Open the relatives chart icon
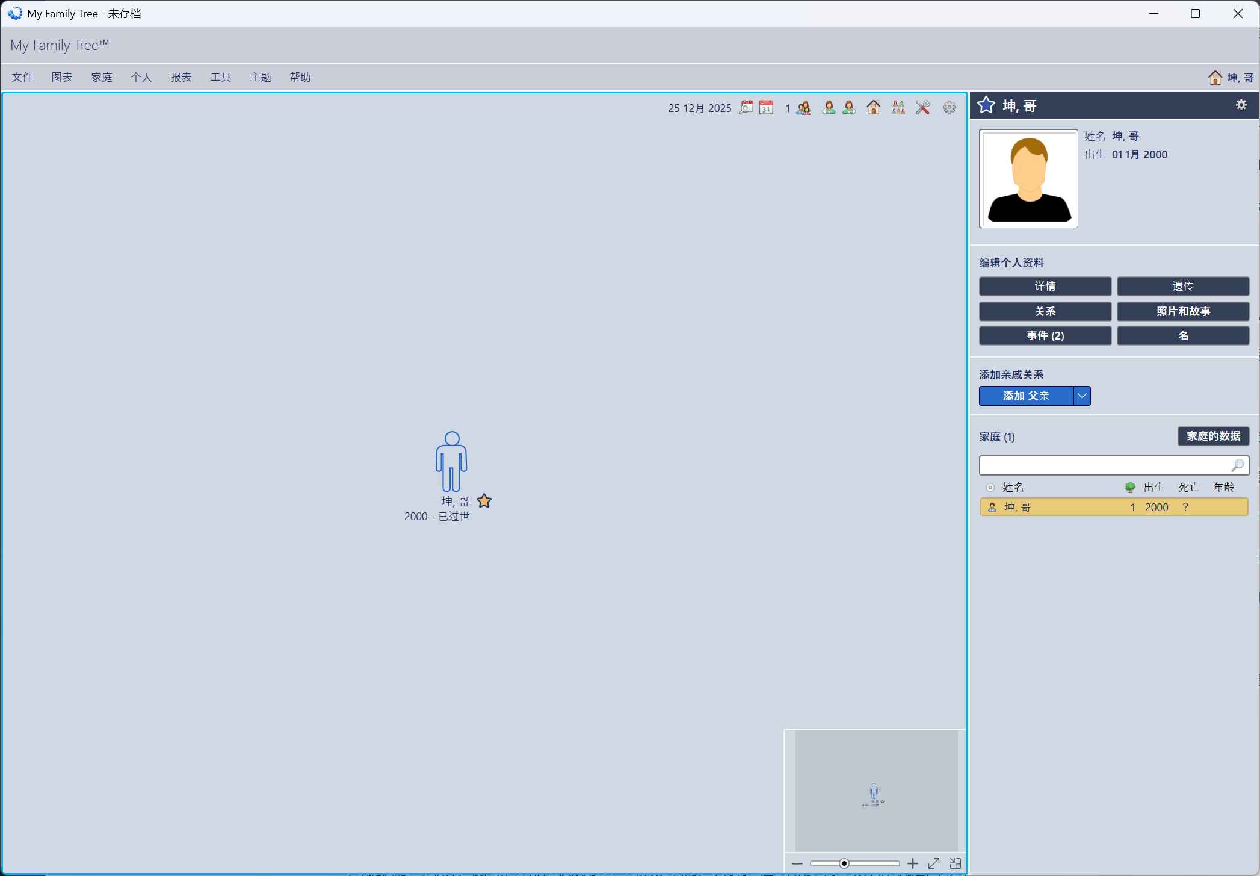 click(897, 107)
